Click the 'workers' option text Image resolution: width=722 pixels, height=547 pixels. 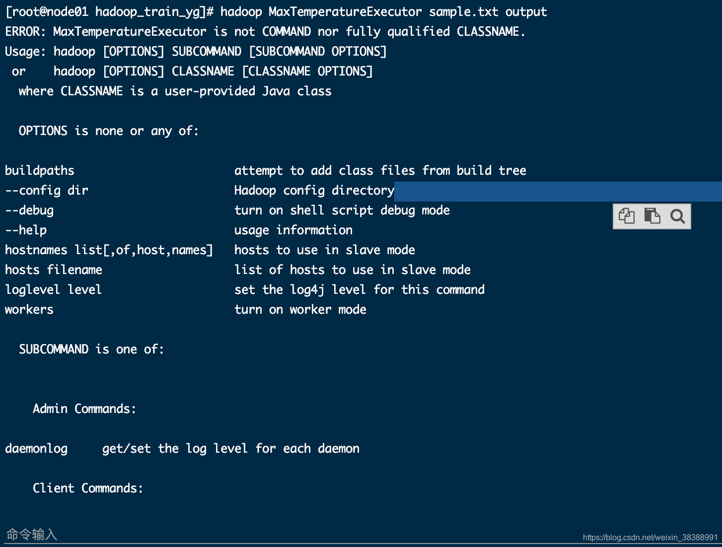[29, 309]
